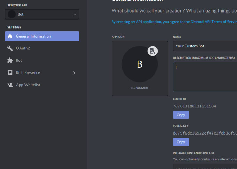Select General Information in the settings sidebar
The width and height of the screenshot is (237, 169).
click(42, 36)
